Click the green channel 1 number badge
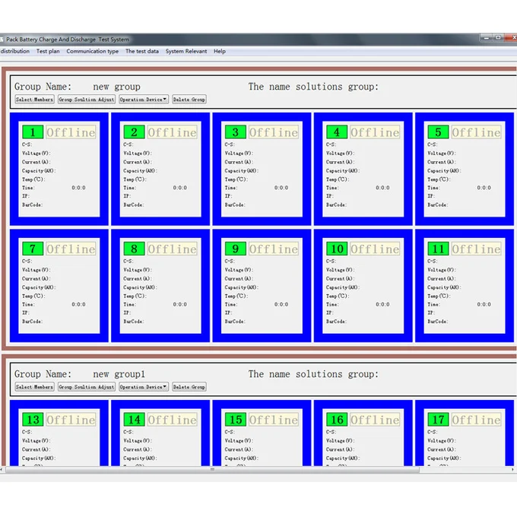This screenshot has height=517, width=517. point(33,132)
